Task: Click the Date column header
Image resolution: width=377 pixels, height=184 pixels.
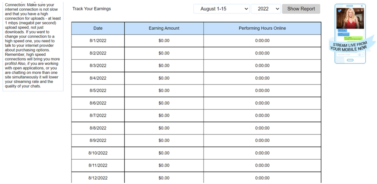Action: pyautogui.click(x=98, y=28)
